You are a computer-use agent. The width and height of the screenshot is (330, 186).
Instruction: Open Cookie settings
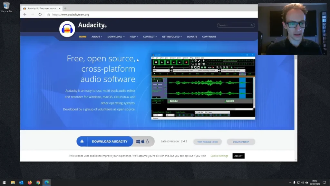[219, 156]
